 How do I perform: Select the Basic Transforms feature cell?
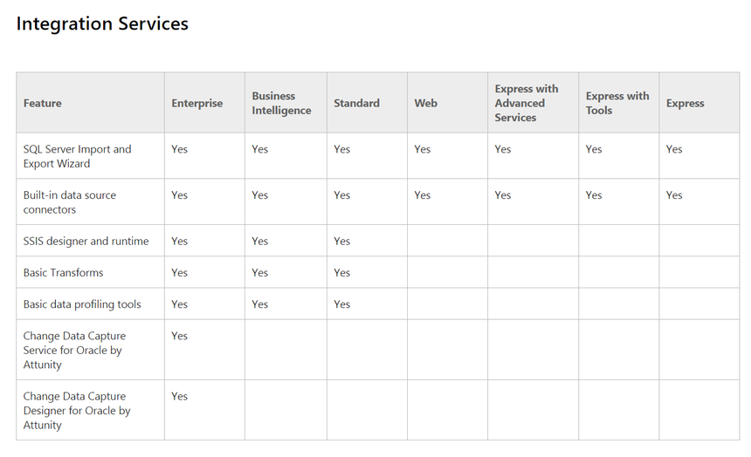63,272
